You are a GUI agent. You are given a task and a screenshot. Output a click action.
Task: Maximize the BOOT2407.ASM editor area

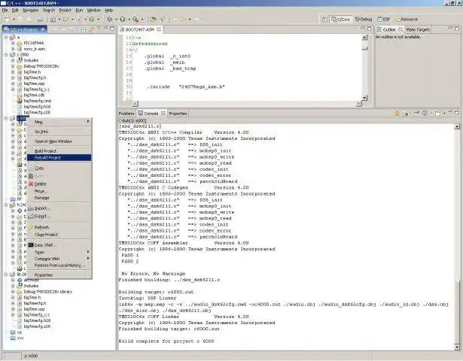pyautogui.click(x=369, y=29)
